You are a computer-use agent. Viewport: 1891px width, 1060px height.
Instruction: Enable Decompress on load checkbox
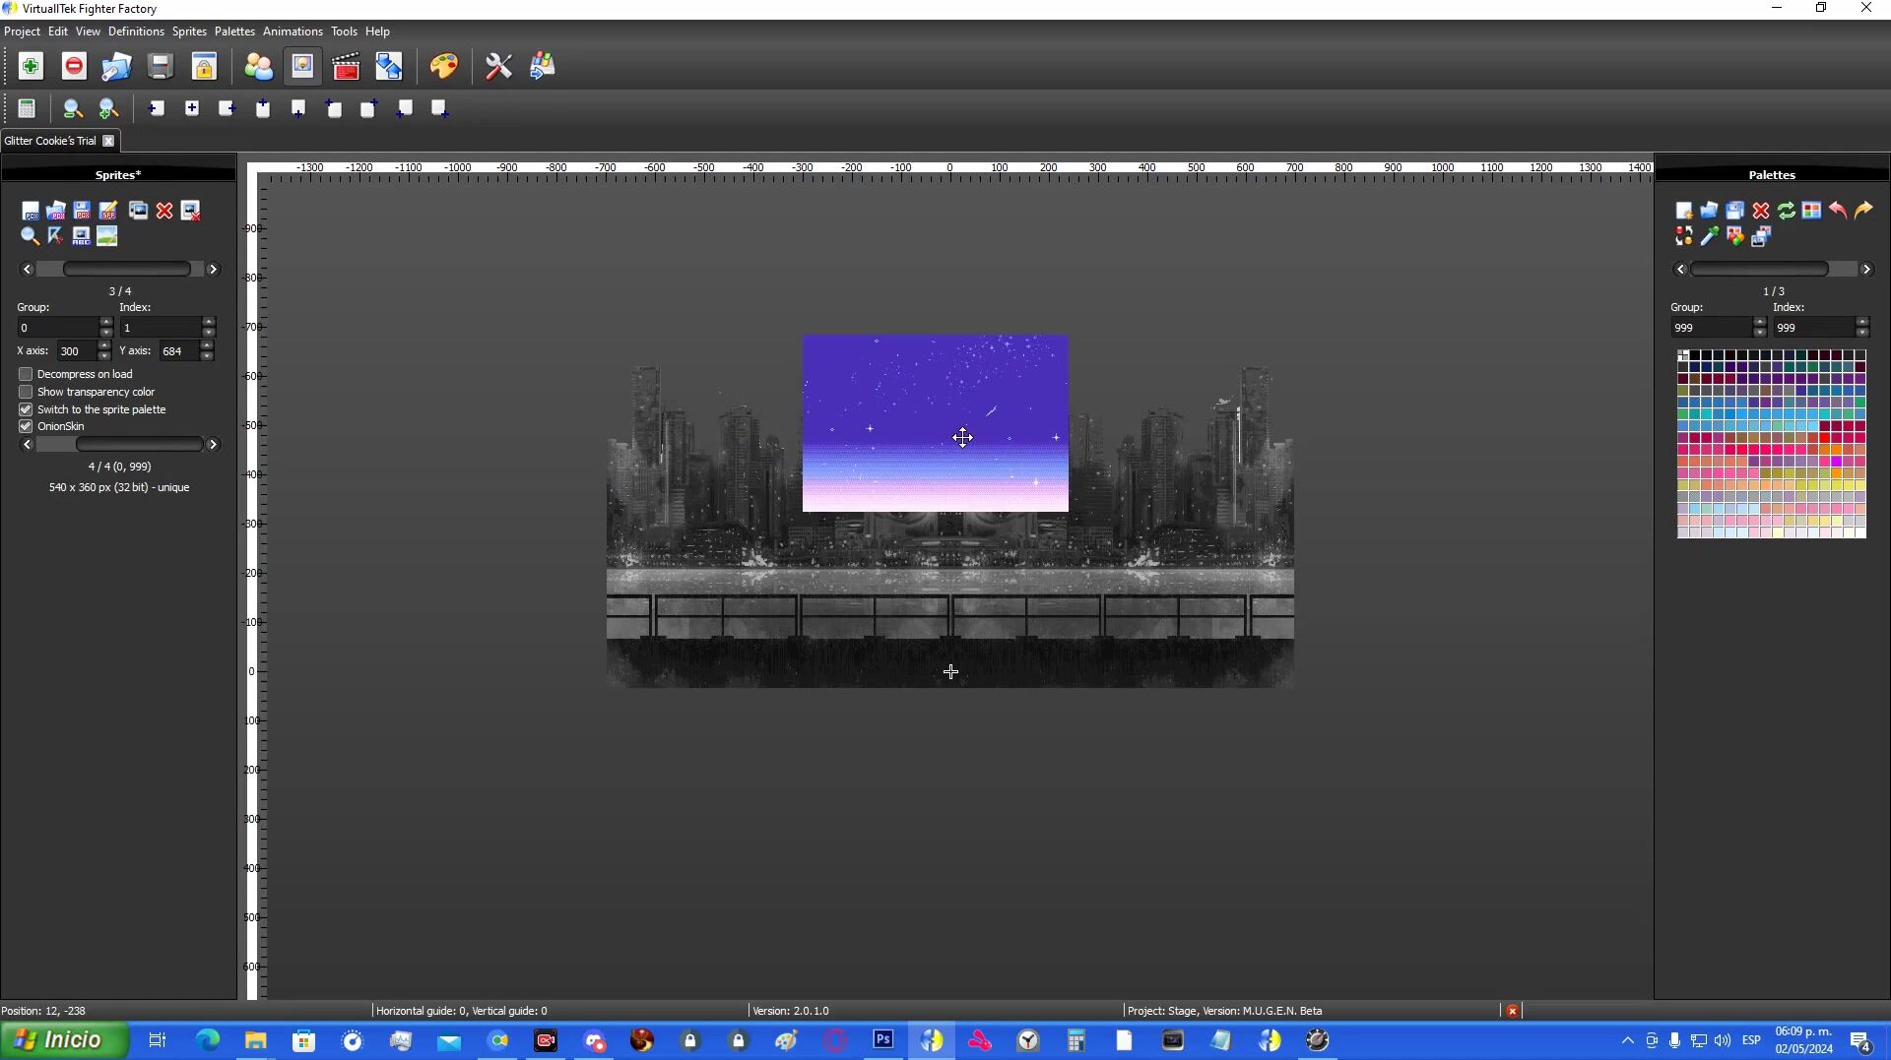tap(26, 374)
